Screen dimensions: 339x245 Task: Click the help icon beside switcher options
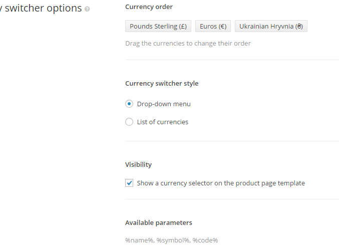(88, 9)
